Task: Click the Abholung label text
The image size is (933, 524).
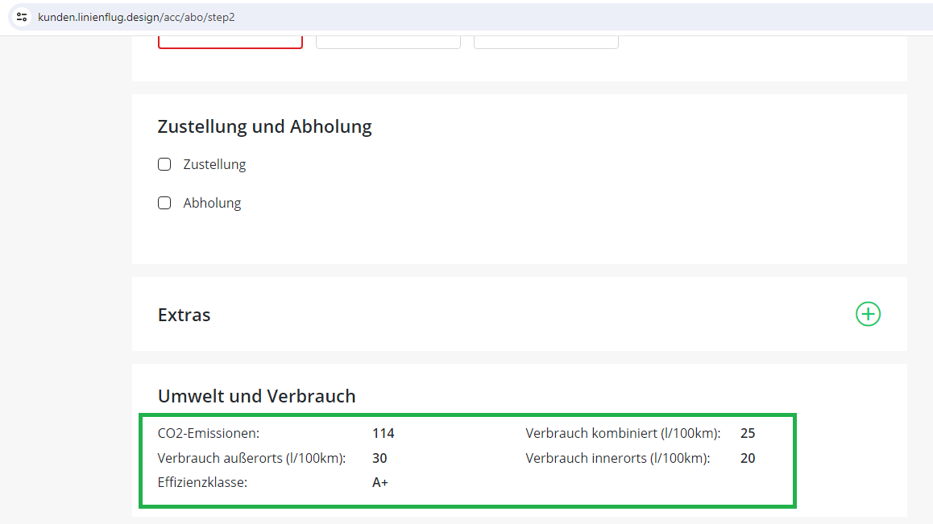Action: coord(212,203)
